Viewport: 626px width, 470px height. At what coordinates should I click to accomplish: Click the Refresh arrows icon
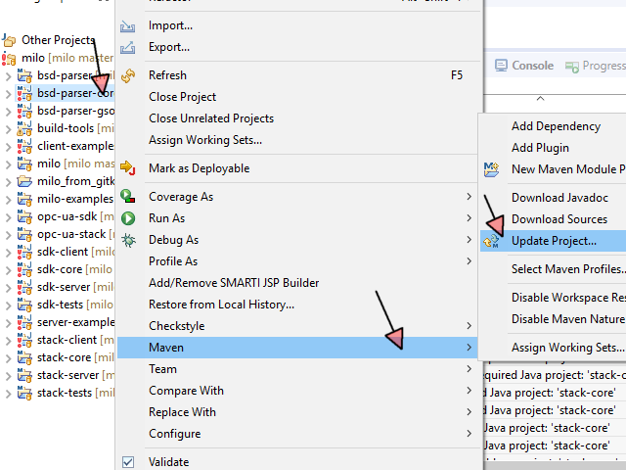(x=128, y=75)
